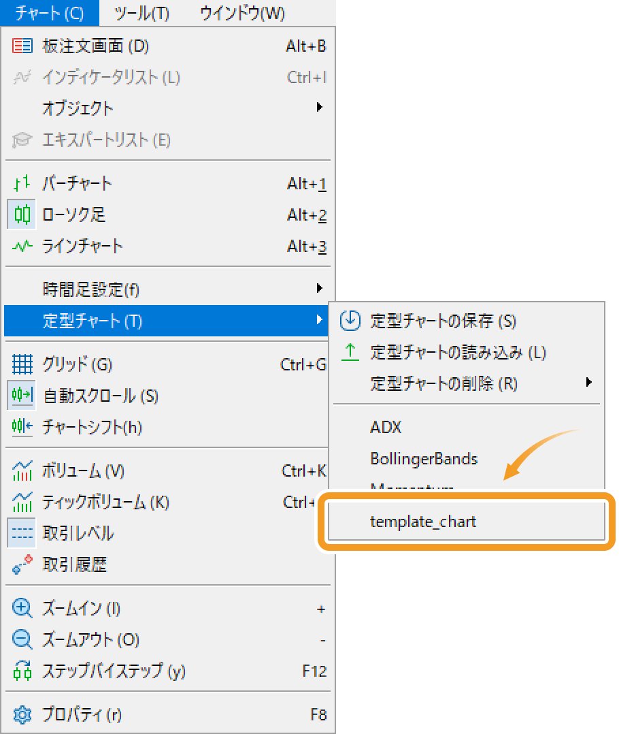Click the F8 shortcut text

(318, 714)
